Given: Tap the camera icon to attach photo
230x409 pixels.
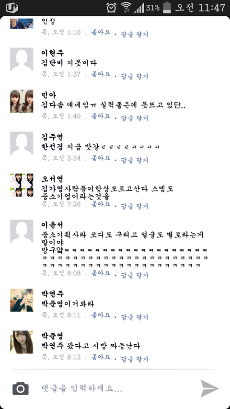Looking at the screenshot, I should (x=20, y=389).
